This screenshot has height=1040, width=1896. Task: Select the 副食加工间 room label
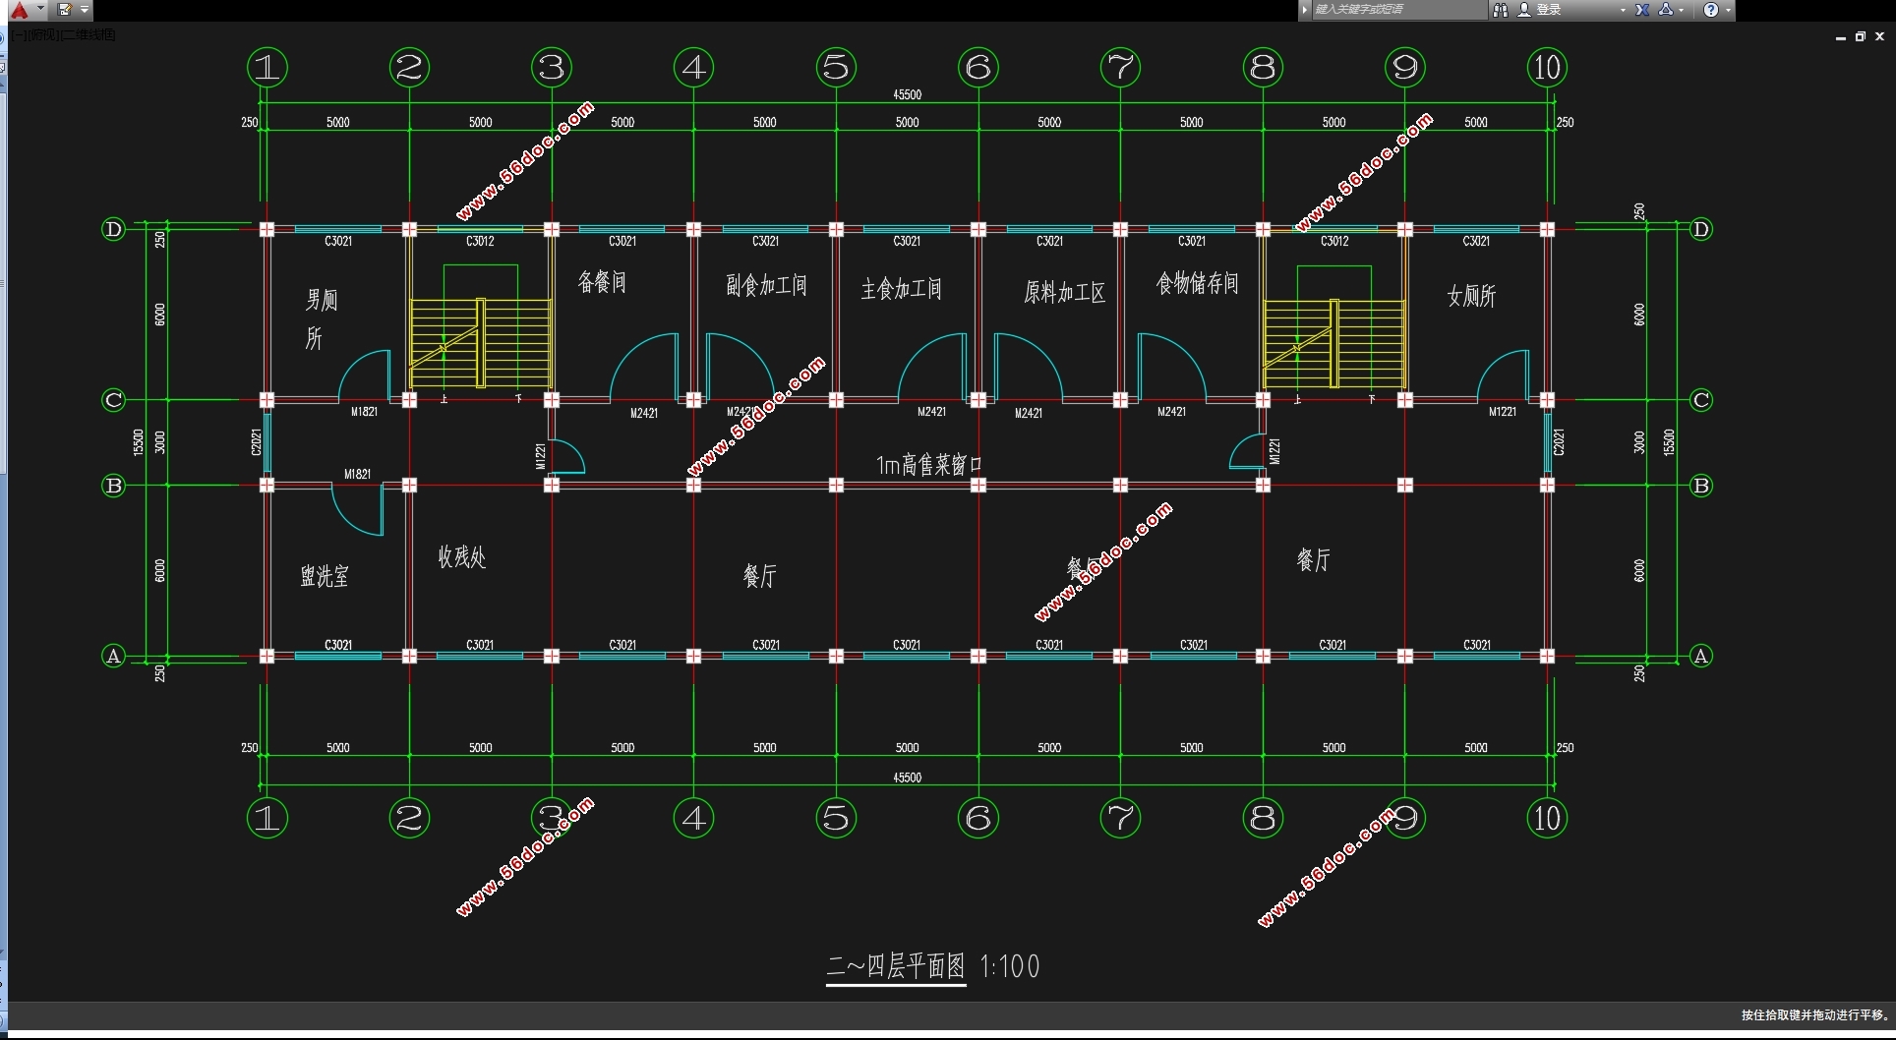[766, 285]
